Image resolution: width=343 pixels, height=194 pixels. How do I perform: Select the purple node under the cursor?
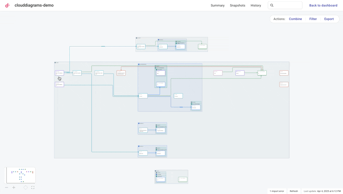click(x=59, y=73)
